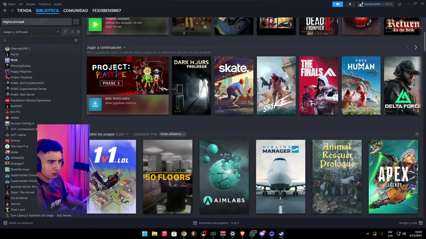Change Orden alfabético sort dropdown
The image size is (426, 239).
172,134
